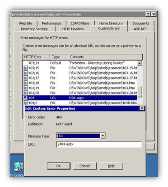The height and width of the screenshot is (187, 168).
Task: Click the URL globe icon for error 404
Action: (x=25, y=98)
